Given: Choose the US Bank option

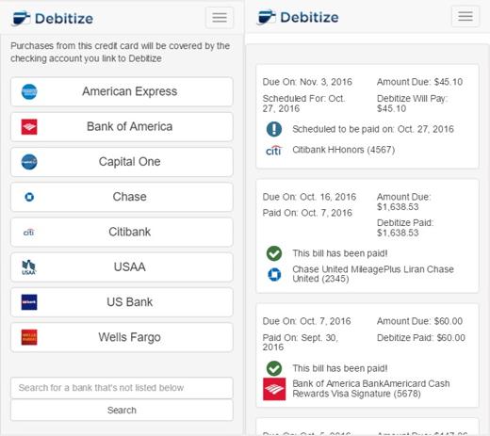Looking at the screenshot, I should (122, 302).
